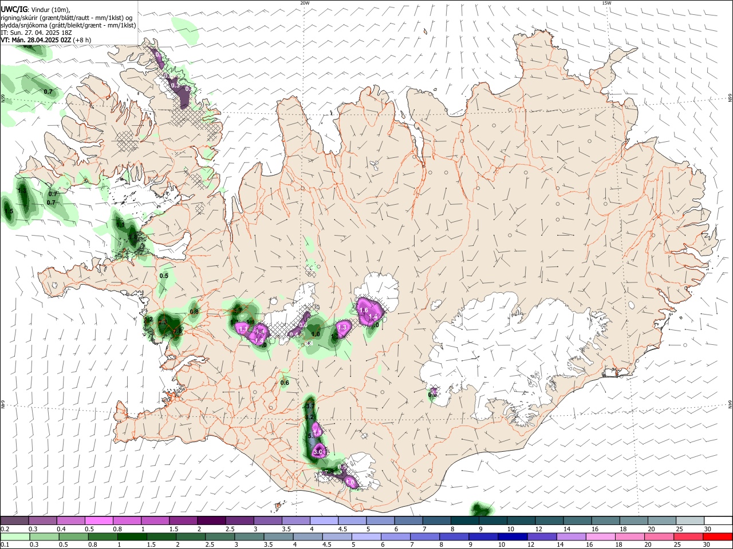The image size is (733, 549).
Task: Click the red swatch ending the lower legend row
Action: [x=718, y=536]
